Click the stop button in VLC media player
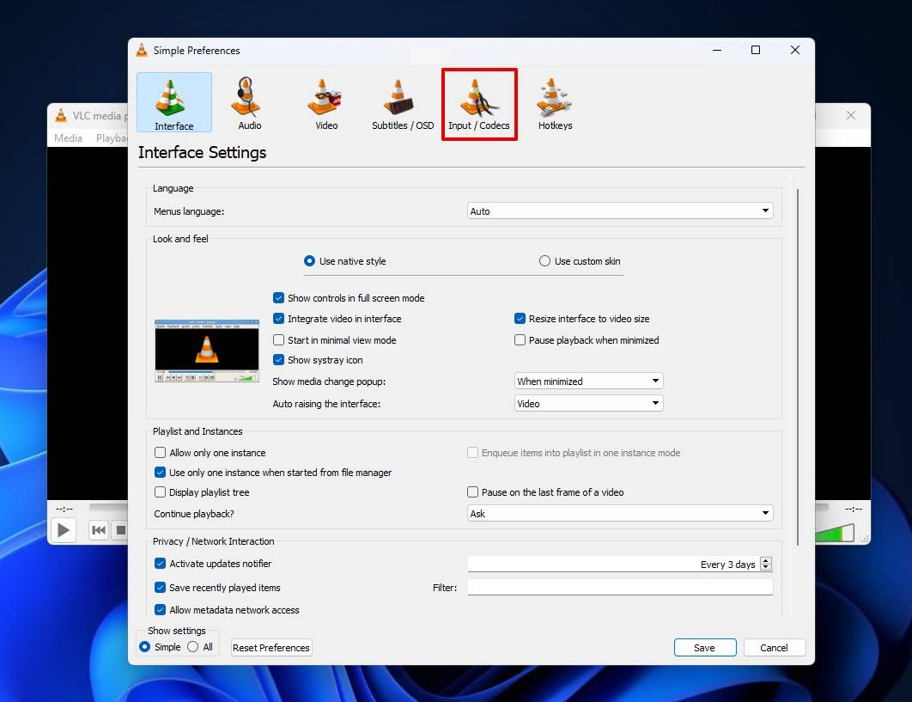 tap(120, 529)
